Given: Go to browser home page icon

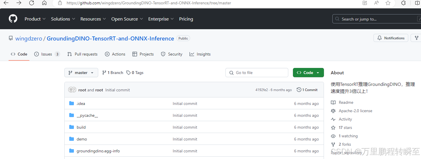Looking at the screenshot, I should point(44,3).
